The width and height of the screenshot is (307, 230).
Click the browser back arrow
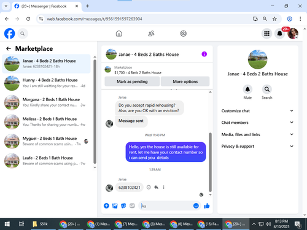click(7, 19)
